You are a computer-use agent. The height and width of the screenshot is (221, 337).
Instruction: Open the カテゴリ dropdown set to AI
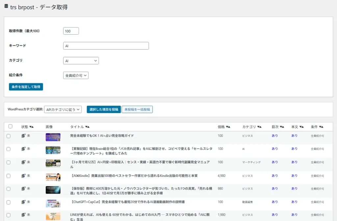pyautogui.click(x=81, y=61)
